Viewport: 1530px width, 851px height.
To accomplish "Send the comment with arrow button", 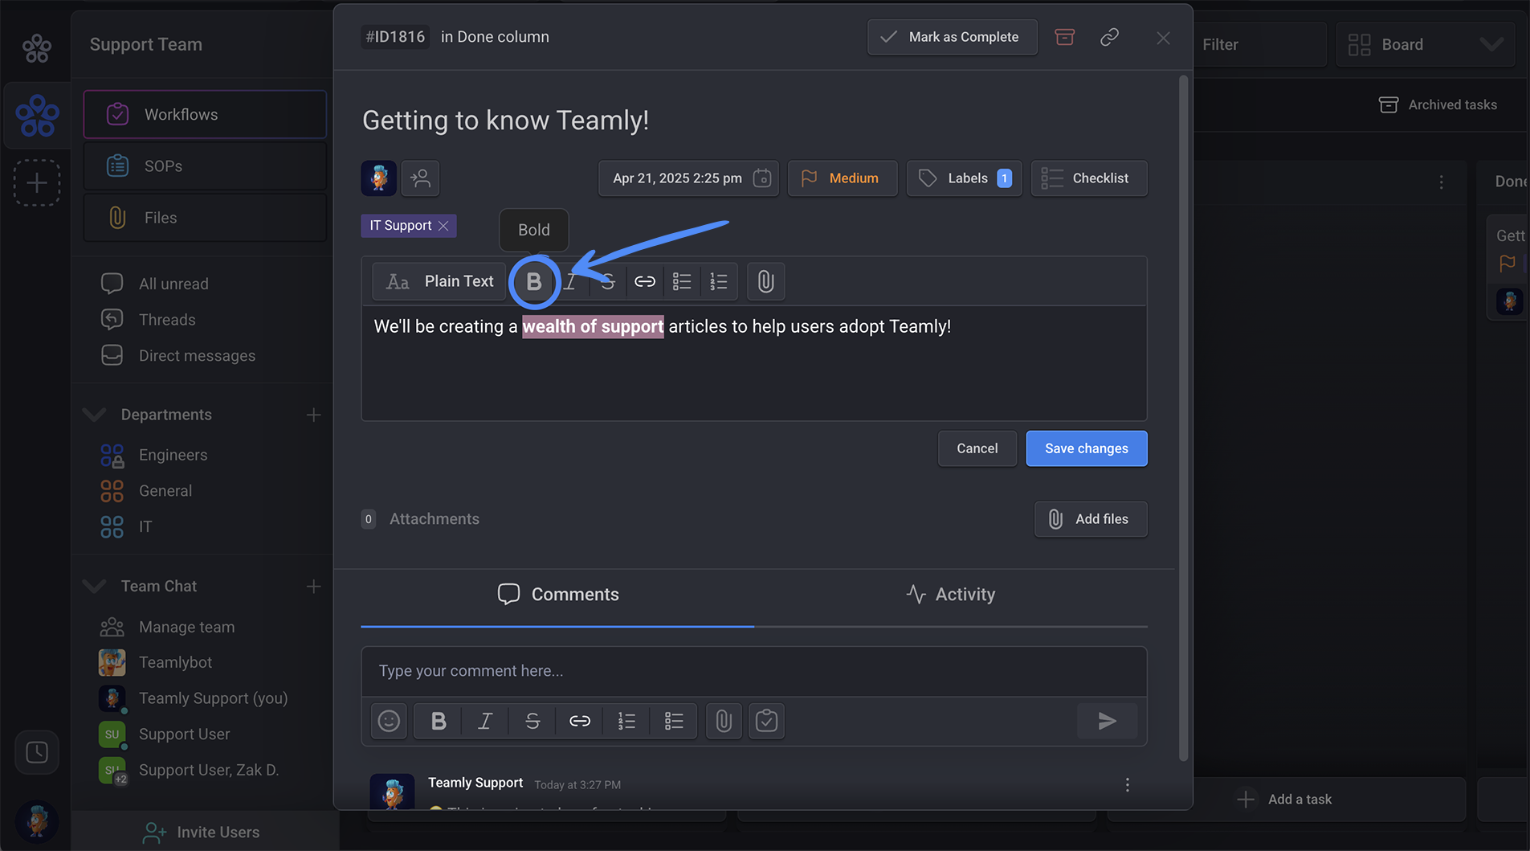I will pos(1108,721).
